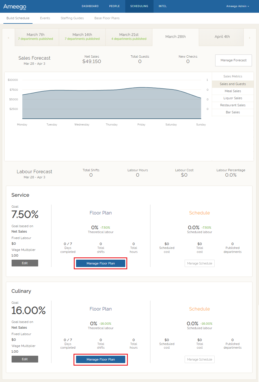Select the March 21st week tab

pos(129,37)
